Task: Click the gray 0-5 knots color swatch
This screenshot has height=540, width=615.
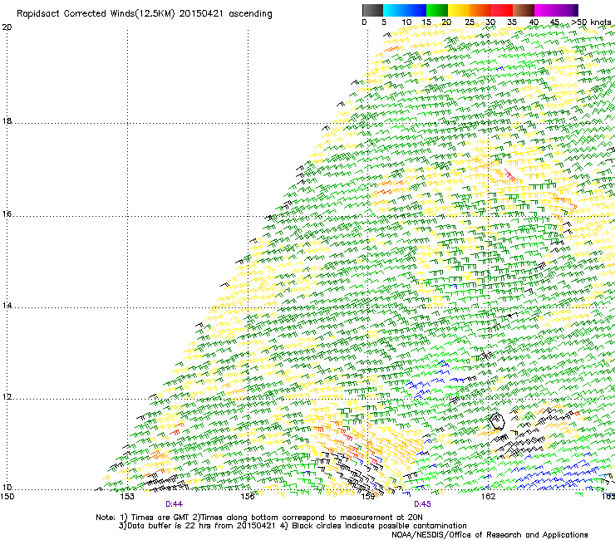Action: pyautogui.click(x=372, y=10)
